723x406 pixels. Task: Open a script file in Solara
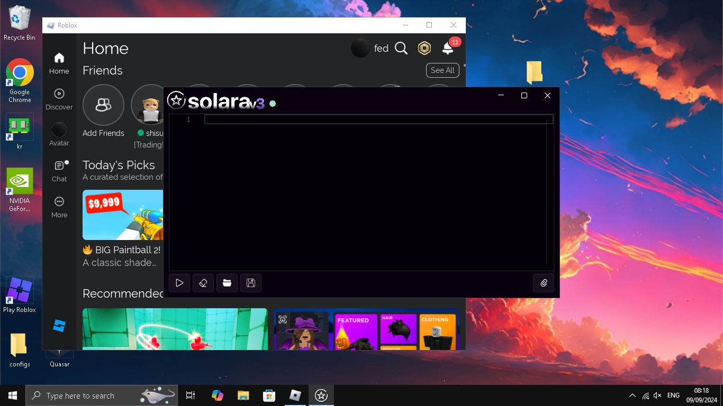coord(227,283)
